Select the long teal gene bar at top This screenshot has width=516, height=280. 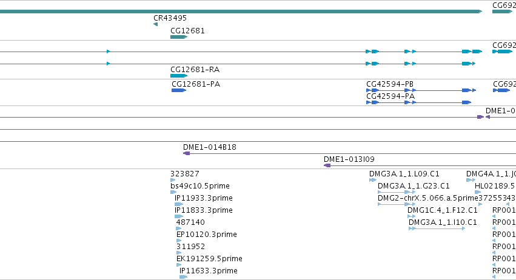tap(241, 12)
